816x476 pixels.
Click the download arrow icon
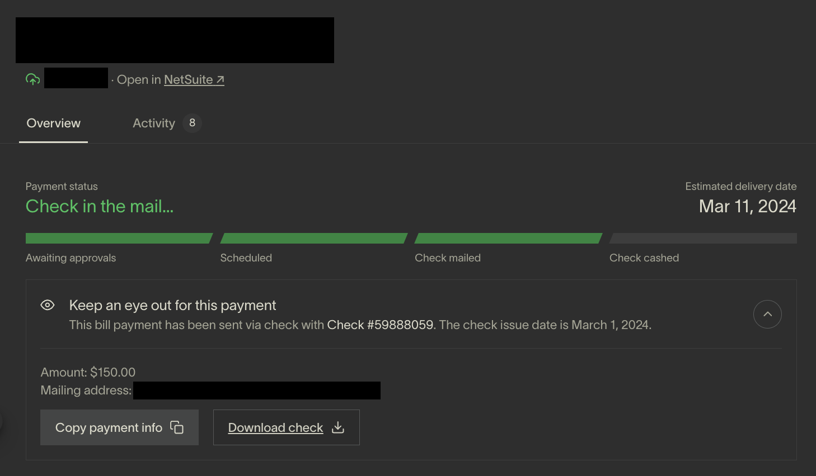pyautogui.click(x=338, y=427)
